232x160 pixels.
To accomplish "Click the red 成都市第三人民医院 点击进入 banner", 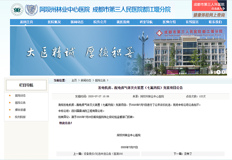I will [209, 6].
